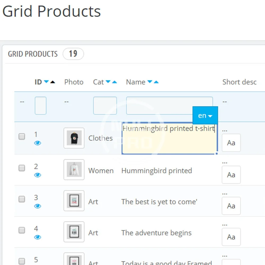Sort Name column ascending arrow
Screen dimensions: 265x265
(x=156, y=82)
